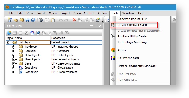Viewport: 189px width, 98px height.
Task: Expand the Global.typ node
Action: click(14, 68)
